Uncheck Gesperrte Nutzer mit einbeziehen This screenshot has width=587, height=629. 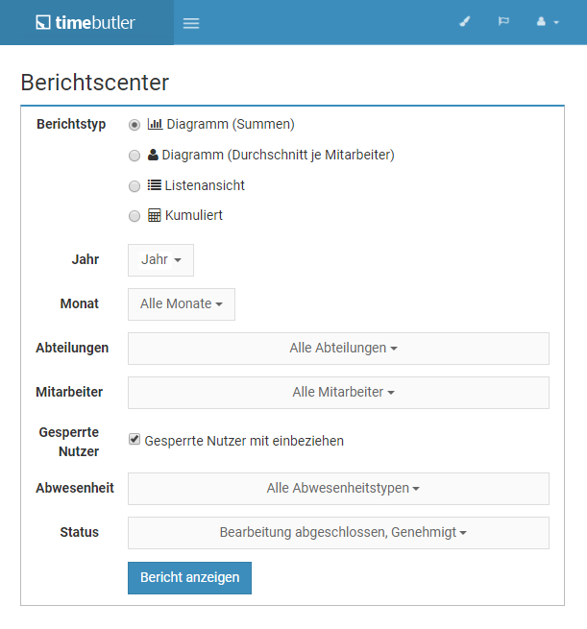pyautogui.click(x=135, y=439)
